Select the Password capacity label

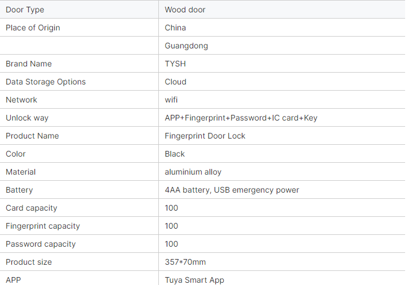41,244
